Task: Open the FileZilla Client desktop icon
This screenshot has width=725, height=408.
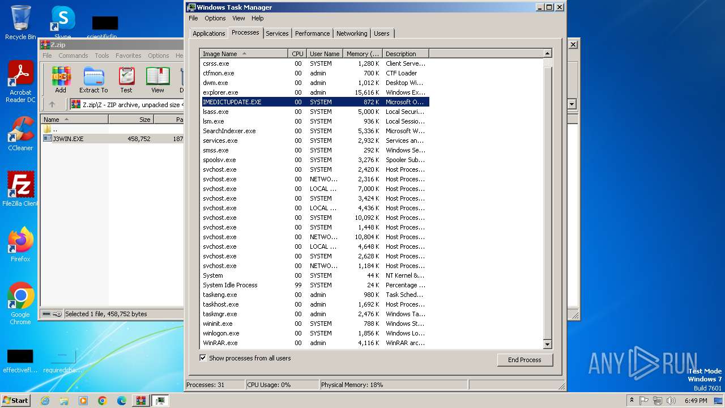Action: coord(20,189)
